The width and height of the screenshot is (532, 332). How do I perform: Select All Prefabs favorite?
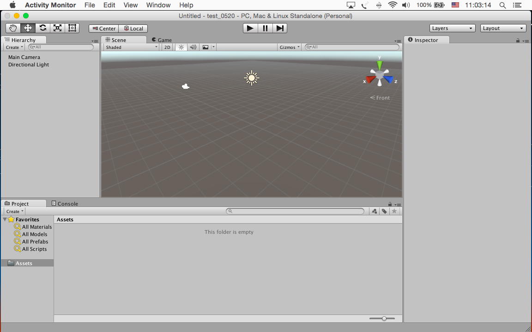click(31, 242)
